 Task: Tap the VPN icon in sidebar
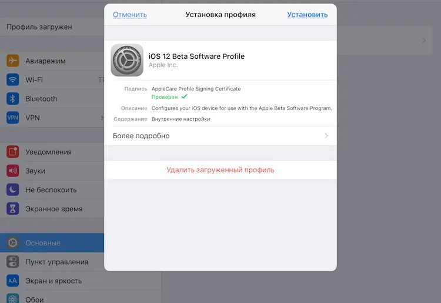[x=13, y=118]
